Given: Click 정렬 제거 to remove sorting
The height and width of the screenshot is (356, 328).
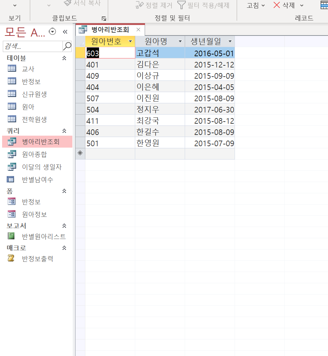Looking at the screenshot, I should point(154,5).
